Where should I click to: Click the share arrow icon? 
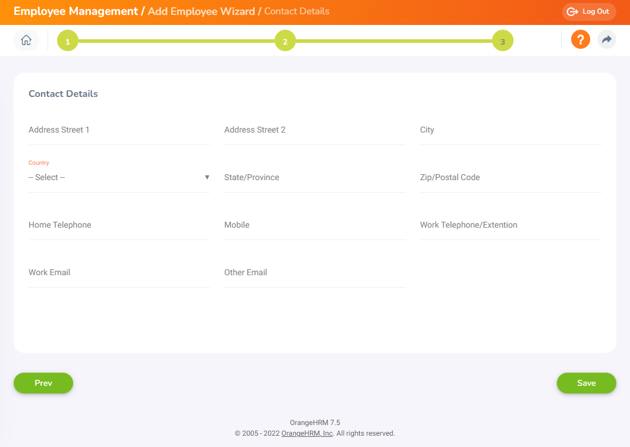coord(606,40)
